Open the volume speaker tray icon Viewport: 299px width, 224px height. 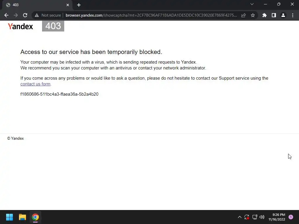(x=262, y=217)
